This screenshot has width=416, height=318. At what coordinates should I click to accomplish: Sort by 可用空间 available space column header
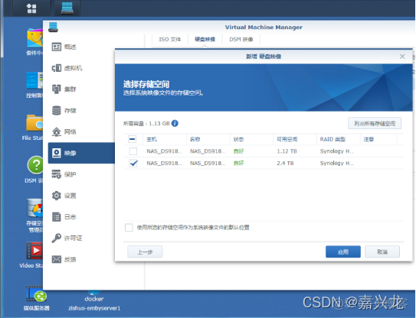[x=295, y=139]
